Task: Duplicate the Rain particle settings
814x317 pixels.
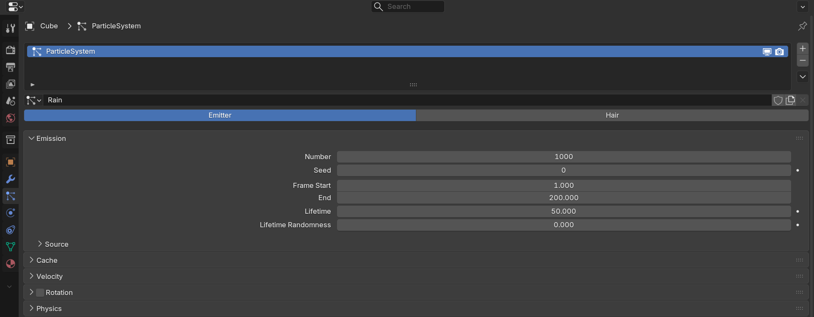Action: pyautogui.click(x=790, y=100)
